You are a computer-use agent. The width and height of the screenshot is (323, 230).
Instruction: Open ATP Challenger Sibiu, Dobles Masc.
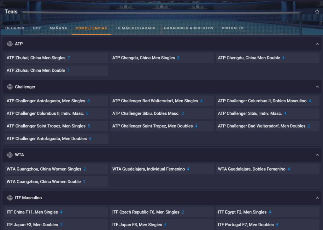tap(162, 113)
